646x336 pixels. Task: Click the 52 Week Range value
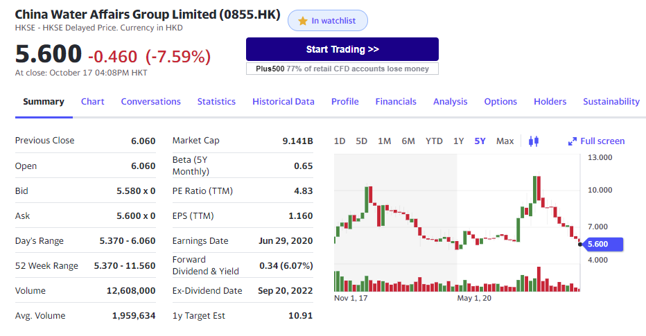(125, 266)
